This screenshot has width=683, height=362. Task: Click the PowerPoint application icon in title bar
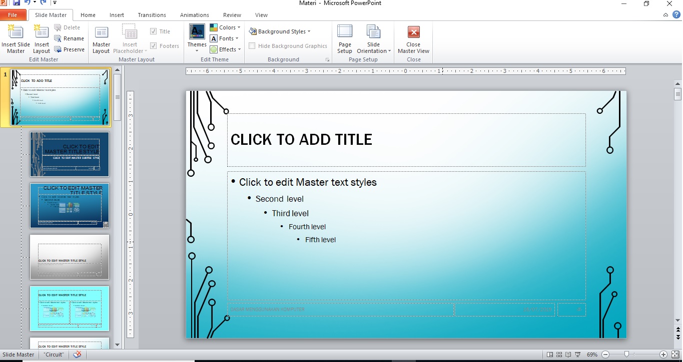point(4,3)
